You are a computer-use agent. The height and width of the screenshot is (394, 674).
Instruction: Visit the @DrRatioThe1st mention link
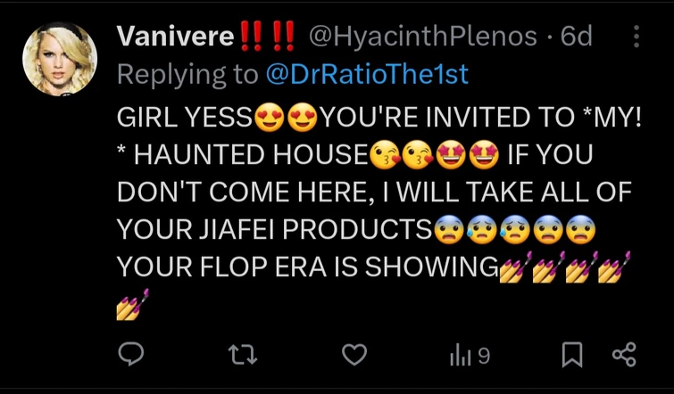click(367, 74)
